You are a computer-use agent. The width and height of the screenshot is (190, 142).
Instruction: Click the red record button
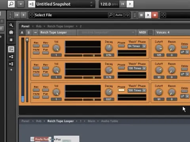(x=155, y=15)
